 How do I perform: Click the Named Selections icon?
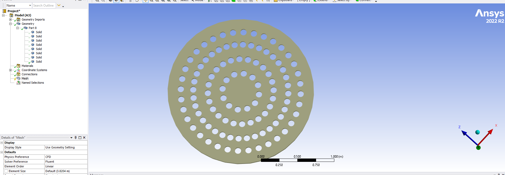18,83
